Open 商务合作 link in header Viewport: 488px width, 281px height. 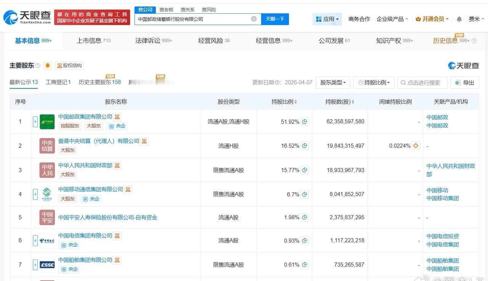[x=359, y=19]
